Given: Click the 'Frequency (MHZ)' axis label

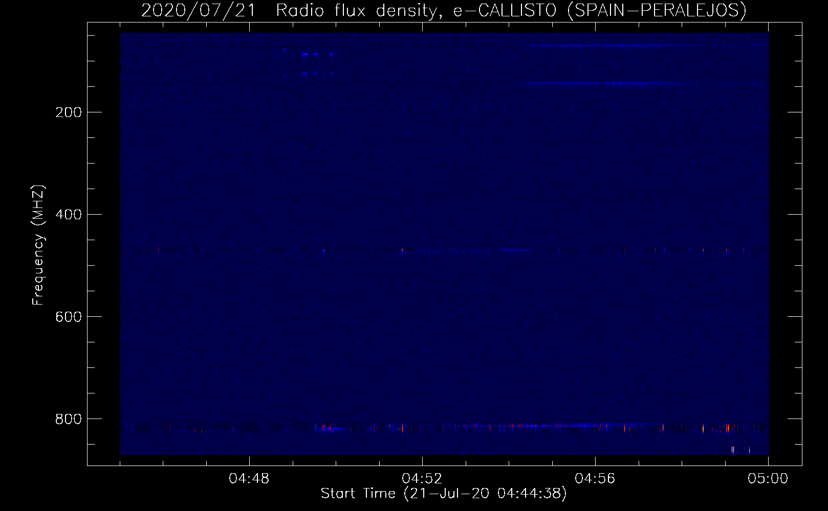Looking at the screenshot, I should (x=39, y=245).
